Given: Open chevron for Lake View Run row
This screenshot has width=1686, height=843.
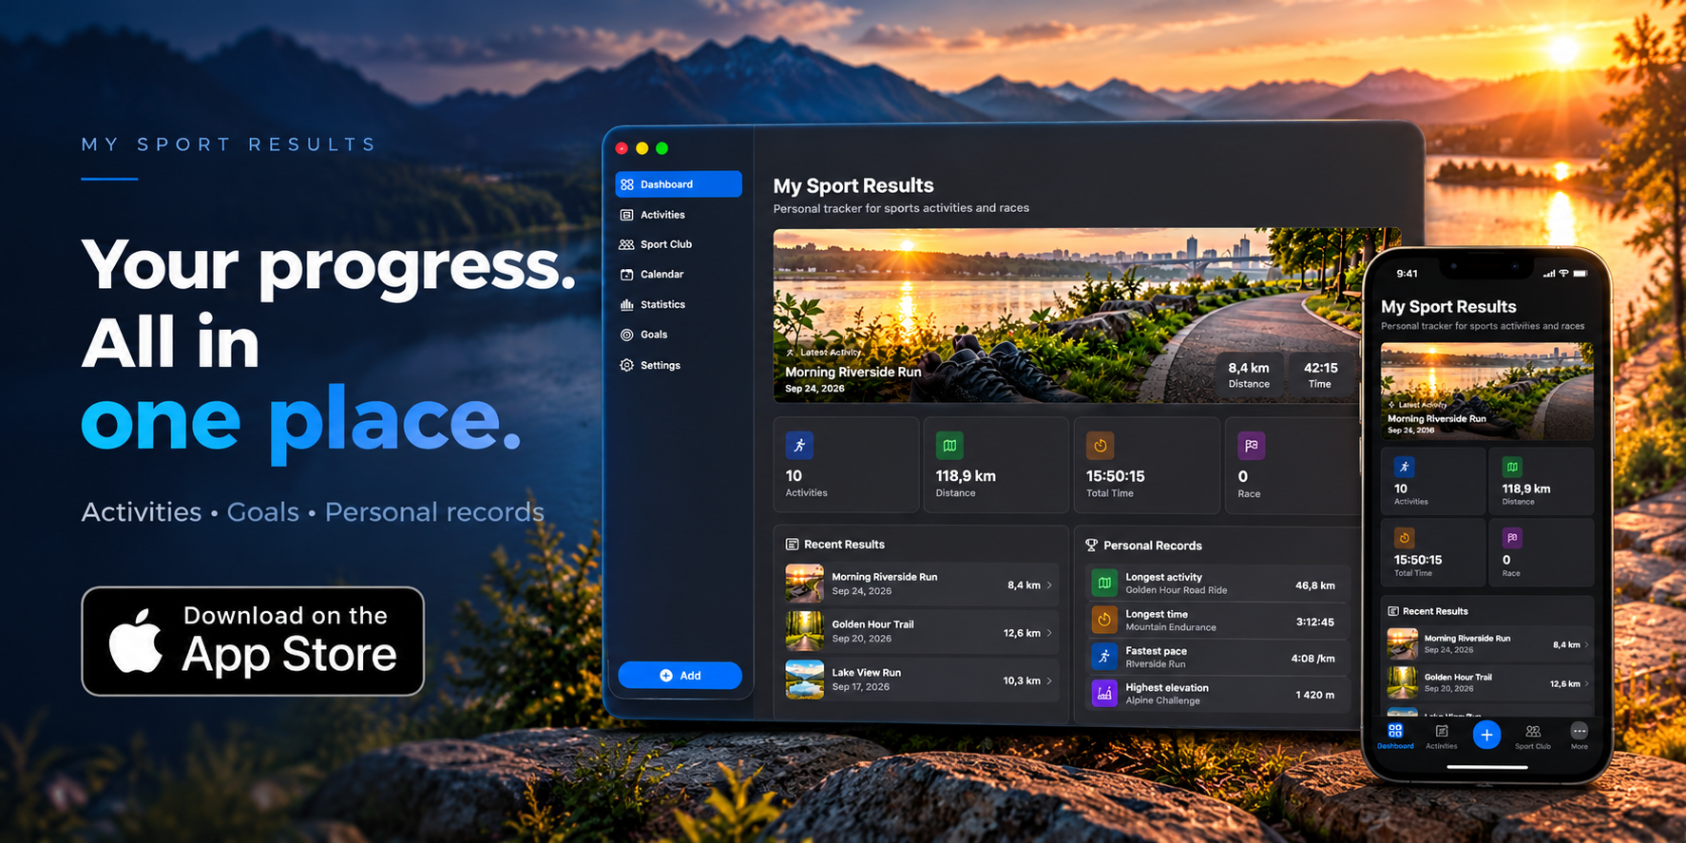Looking at the screenshot, I should (1049, 680).
